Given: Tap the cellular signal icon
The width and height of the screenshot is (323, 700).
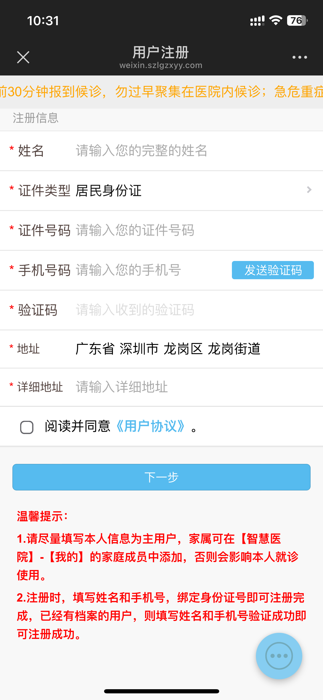Looking at the screenshot, I should tap(257, 21).
